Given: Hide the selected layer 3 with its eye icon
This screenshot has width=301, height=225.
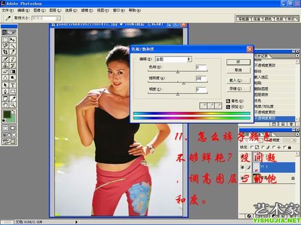Looking at the screenshot, I should click(243, 167).
